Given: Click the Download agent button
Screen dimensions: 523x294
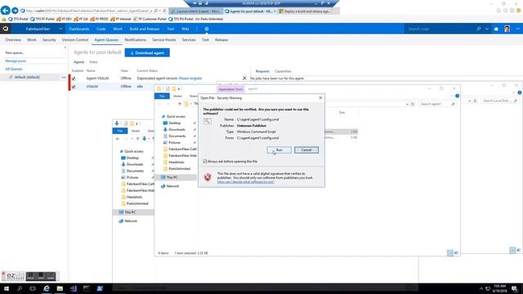Looking at the screenshot, I should click(147, 52).
